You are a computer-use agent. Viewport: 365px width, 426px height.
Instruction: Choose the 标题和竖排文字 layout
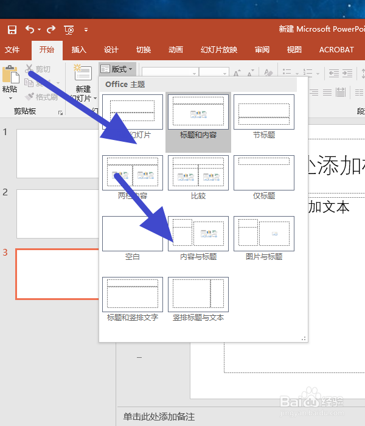133,299
